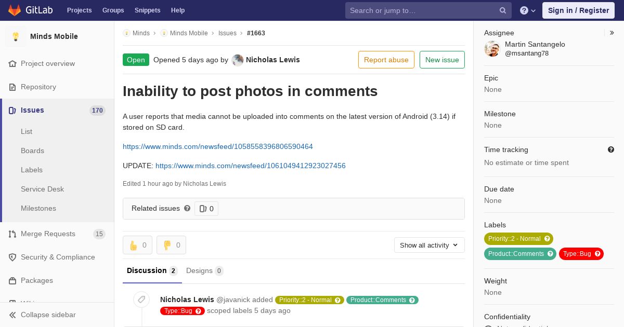Open the Projects menu
The height and width of the screenshot is (327, 624).
[x=80, y=10]
